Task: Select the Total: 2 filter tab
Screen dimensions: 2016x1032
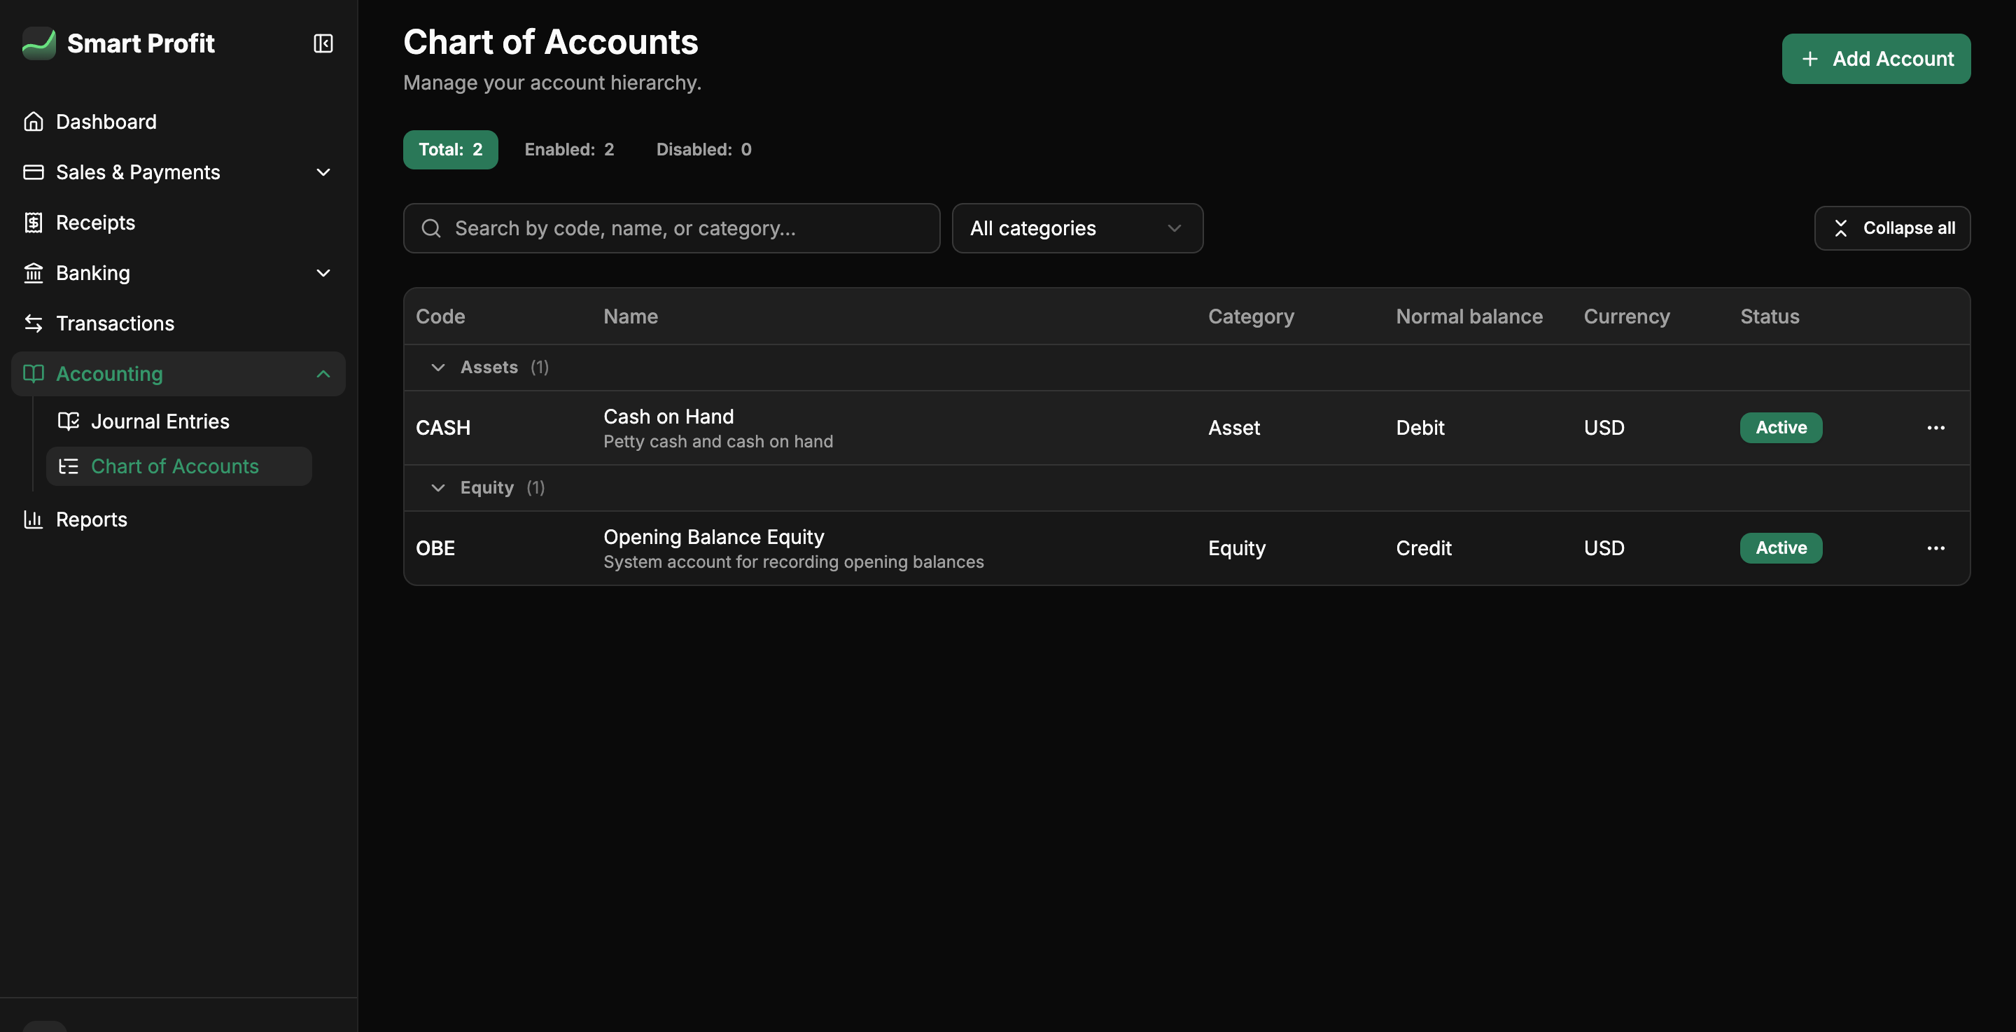Action: pos(450,150)
